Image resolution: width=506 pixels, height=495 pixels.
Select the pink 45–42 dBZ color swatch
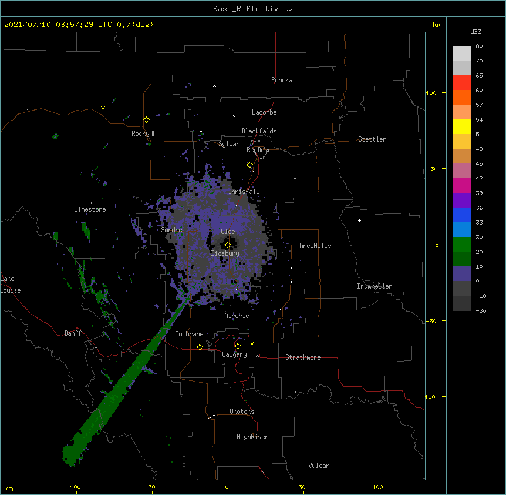(461, 171)
